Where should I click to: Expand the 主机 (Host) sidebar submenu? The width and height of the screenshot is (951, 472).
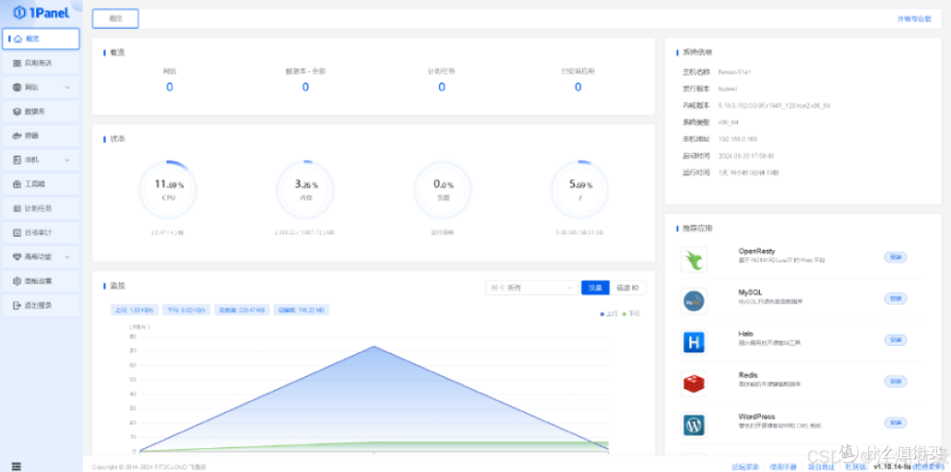tap(41, 160)
